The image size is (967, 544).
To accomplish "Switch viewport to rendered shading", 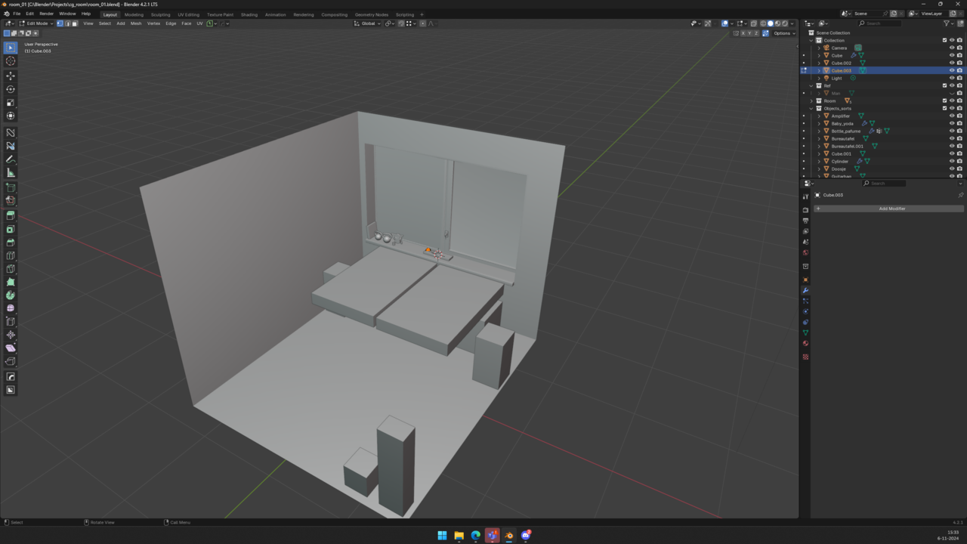I will coord(785,23).
